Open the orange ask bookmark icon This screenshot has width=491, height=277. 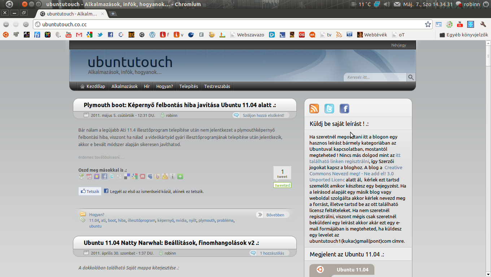pyautogui.click(x=312, y=35)
